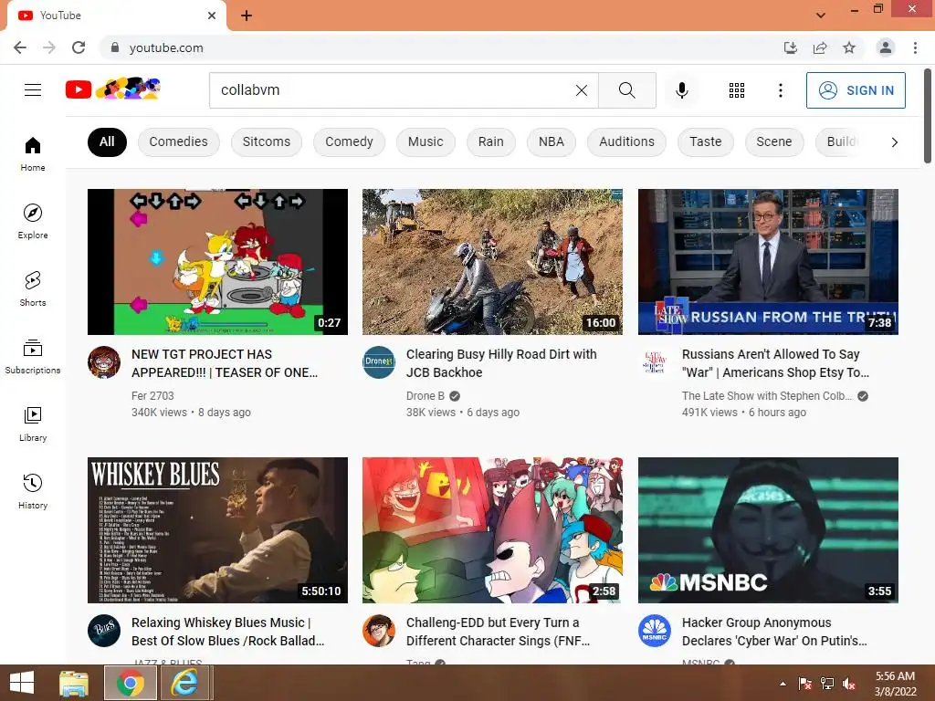Open a new browser tab
Image resolution: width=935 pixels, height=701 pixels.
(x=247, y=16)
